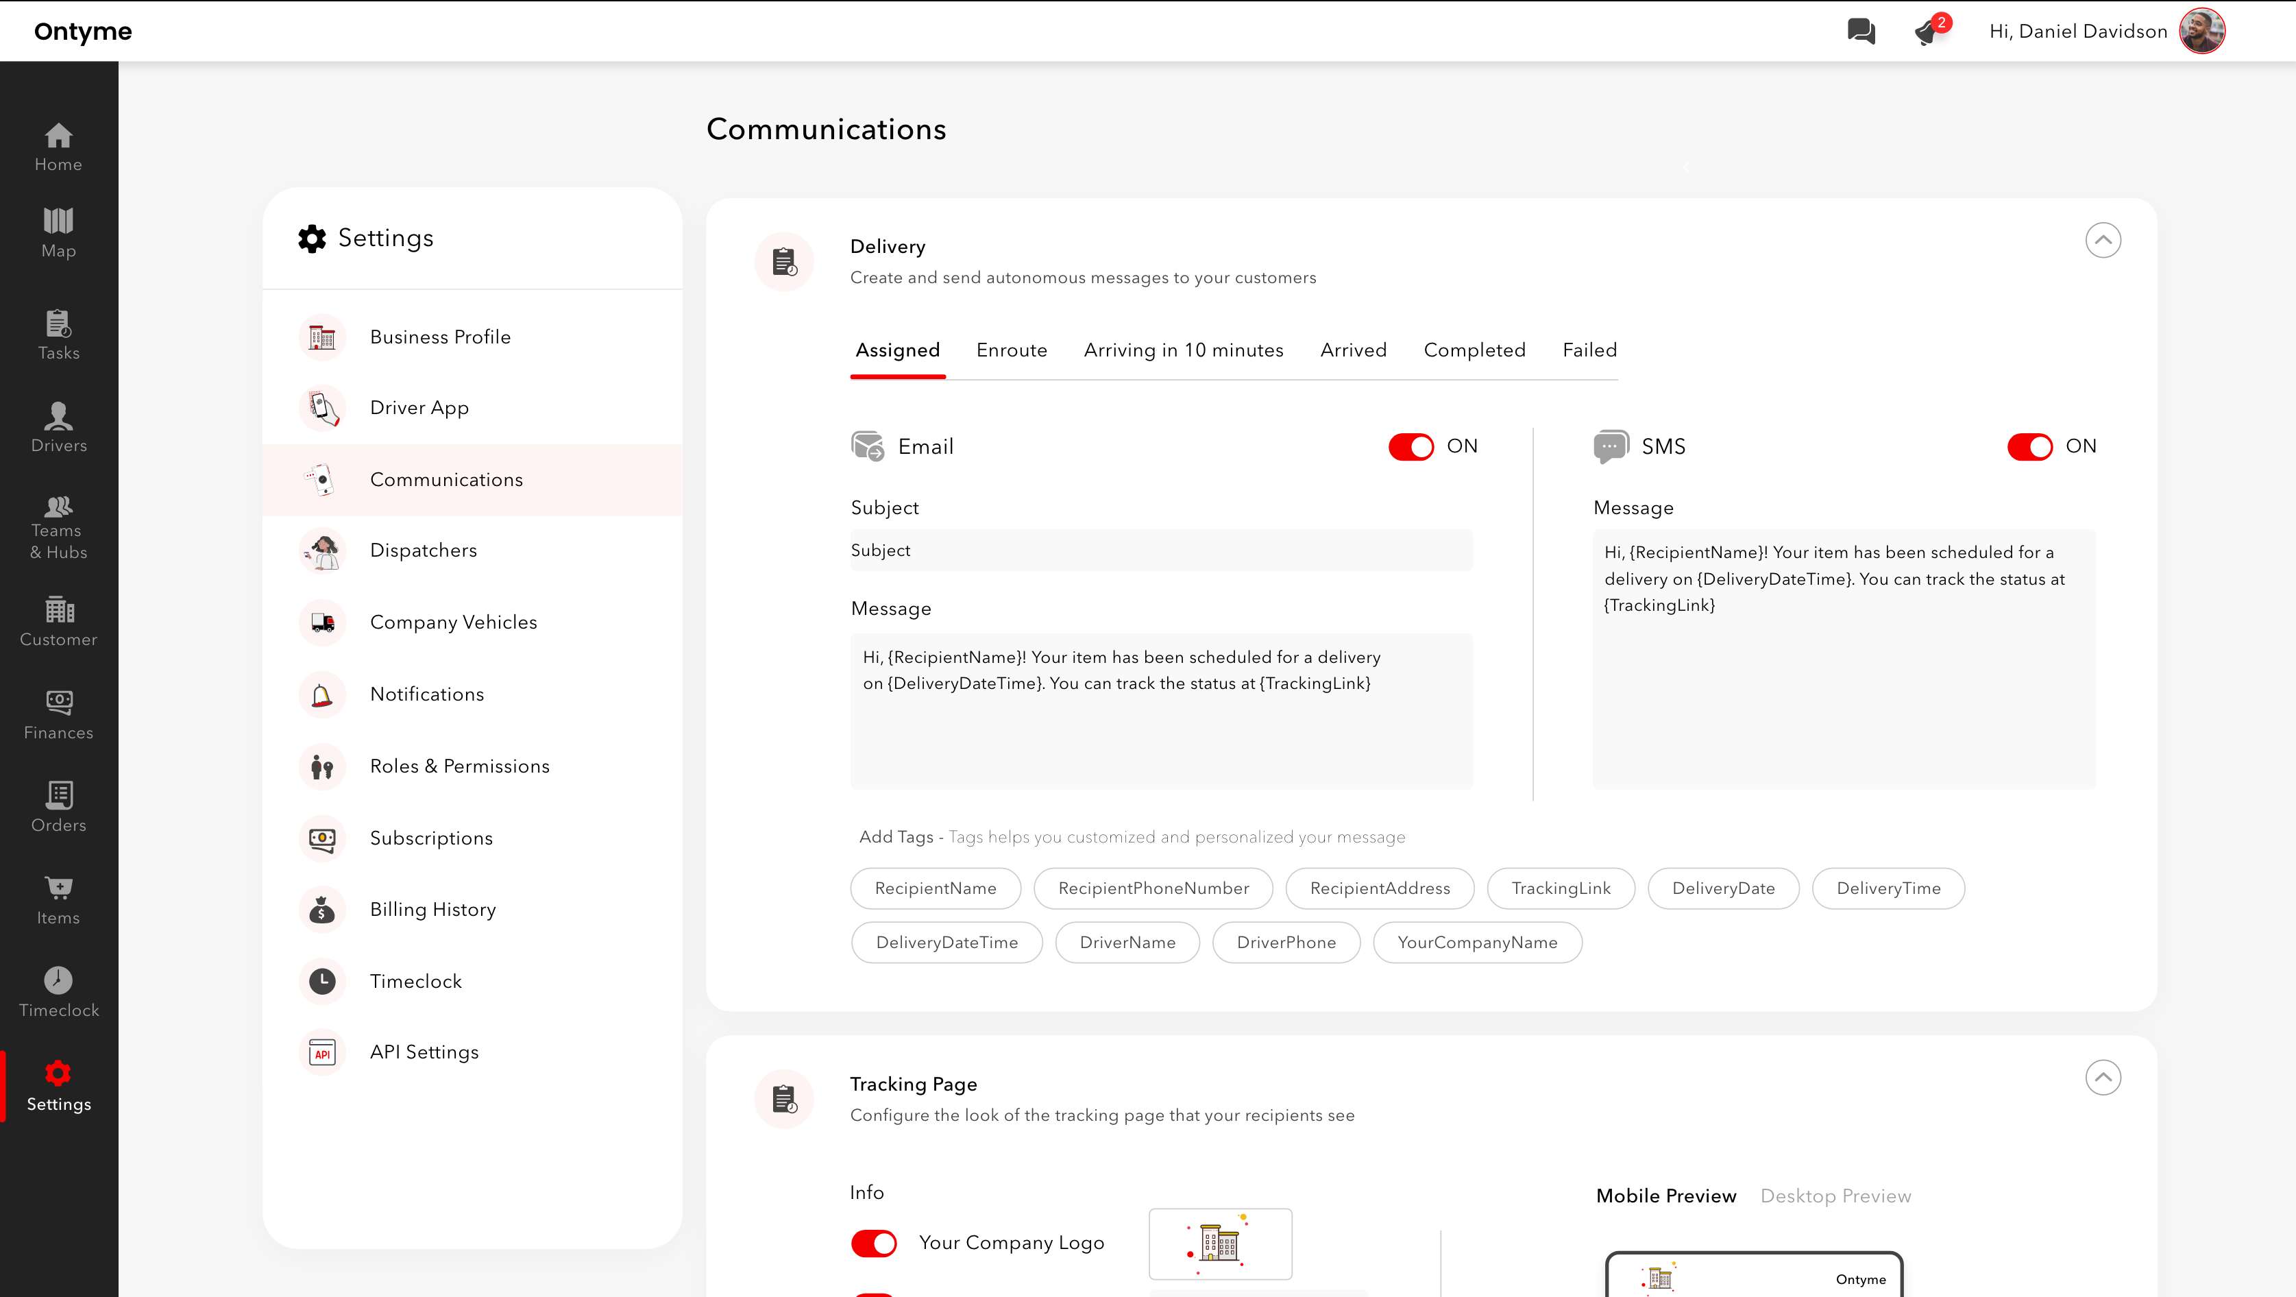The height and width of the screenshot is (1297, 2296).
Task: Go to Drivers in sidebar
Action: click(x=59, y=427)
